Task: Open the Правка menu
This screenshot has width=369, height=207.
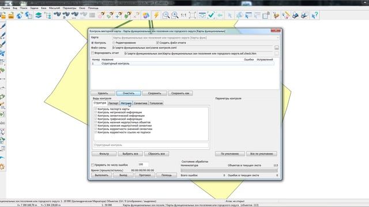Action: [x=6, y=8]
